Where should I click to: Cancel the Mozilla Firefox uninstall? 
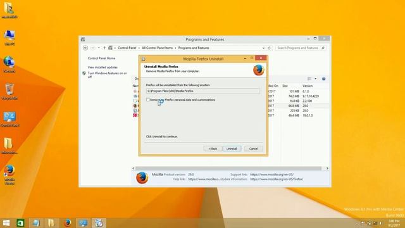(x=253, y=149)
